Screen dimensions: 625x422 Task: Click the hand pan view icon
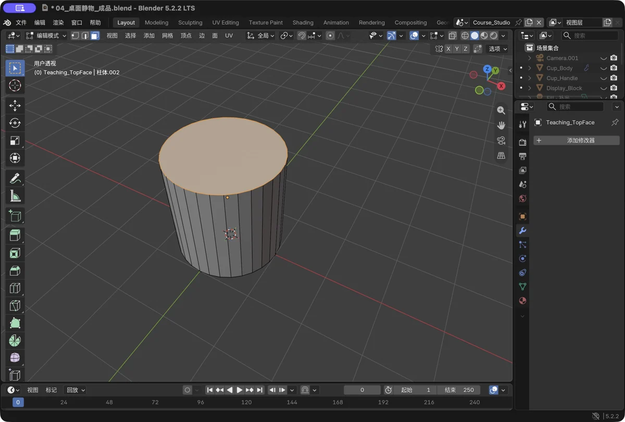click(501, 126)
